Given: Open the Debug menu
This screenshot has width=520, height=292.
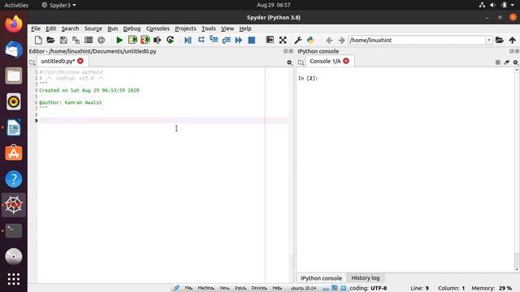Looking at the screenshot, I should (x=132, y=28).
